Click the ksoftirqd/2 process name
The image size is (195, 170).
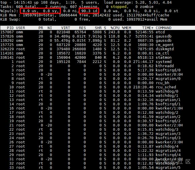(168, 121)
